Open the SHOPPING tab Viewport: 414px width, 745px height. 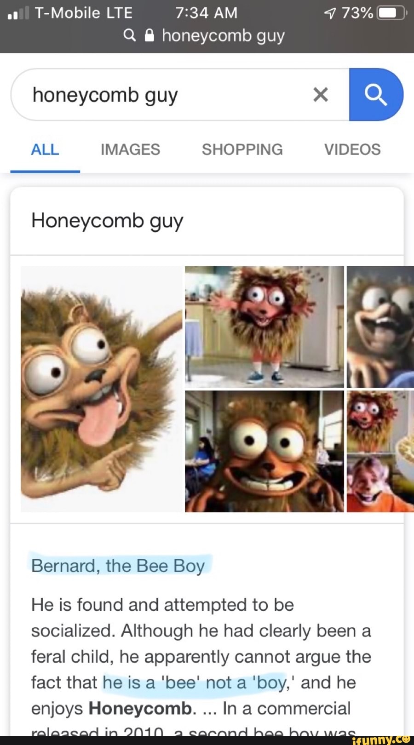242,149
